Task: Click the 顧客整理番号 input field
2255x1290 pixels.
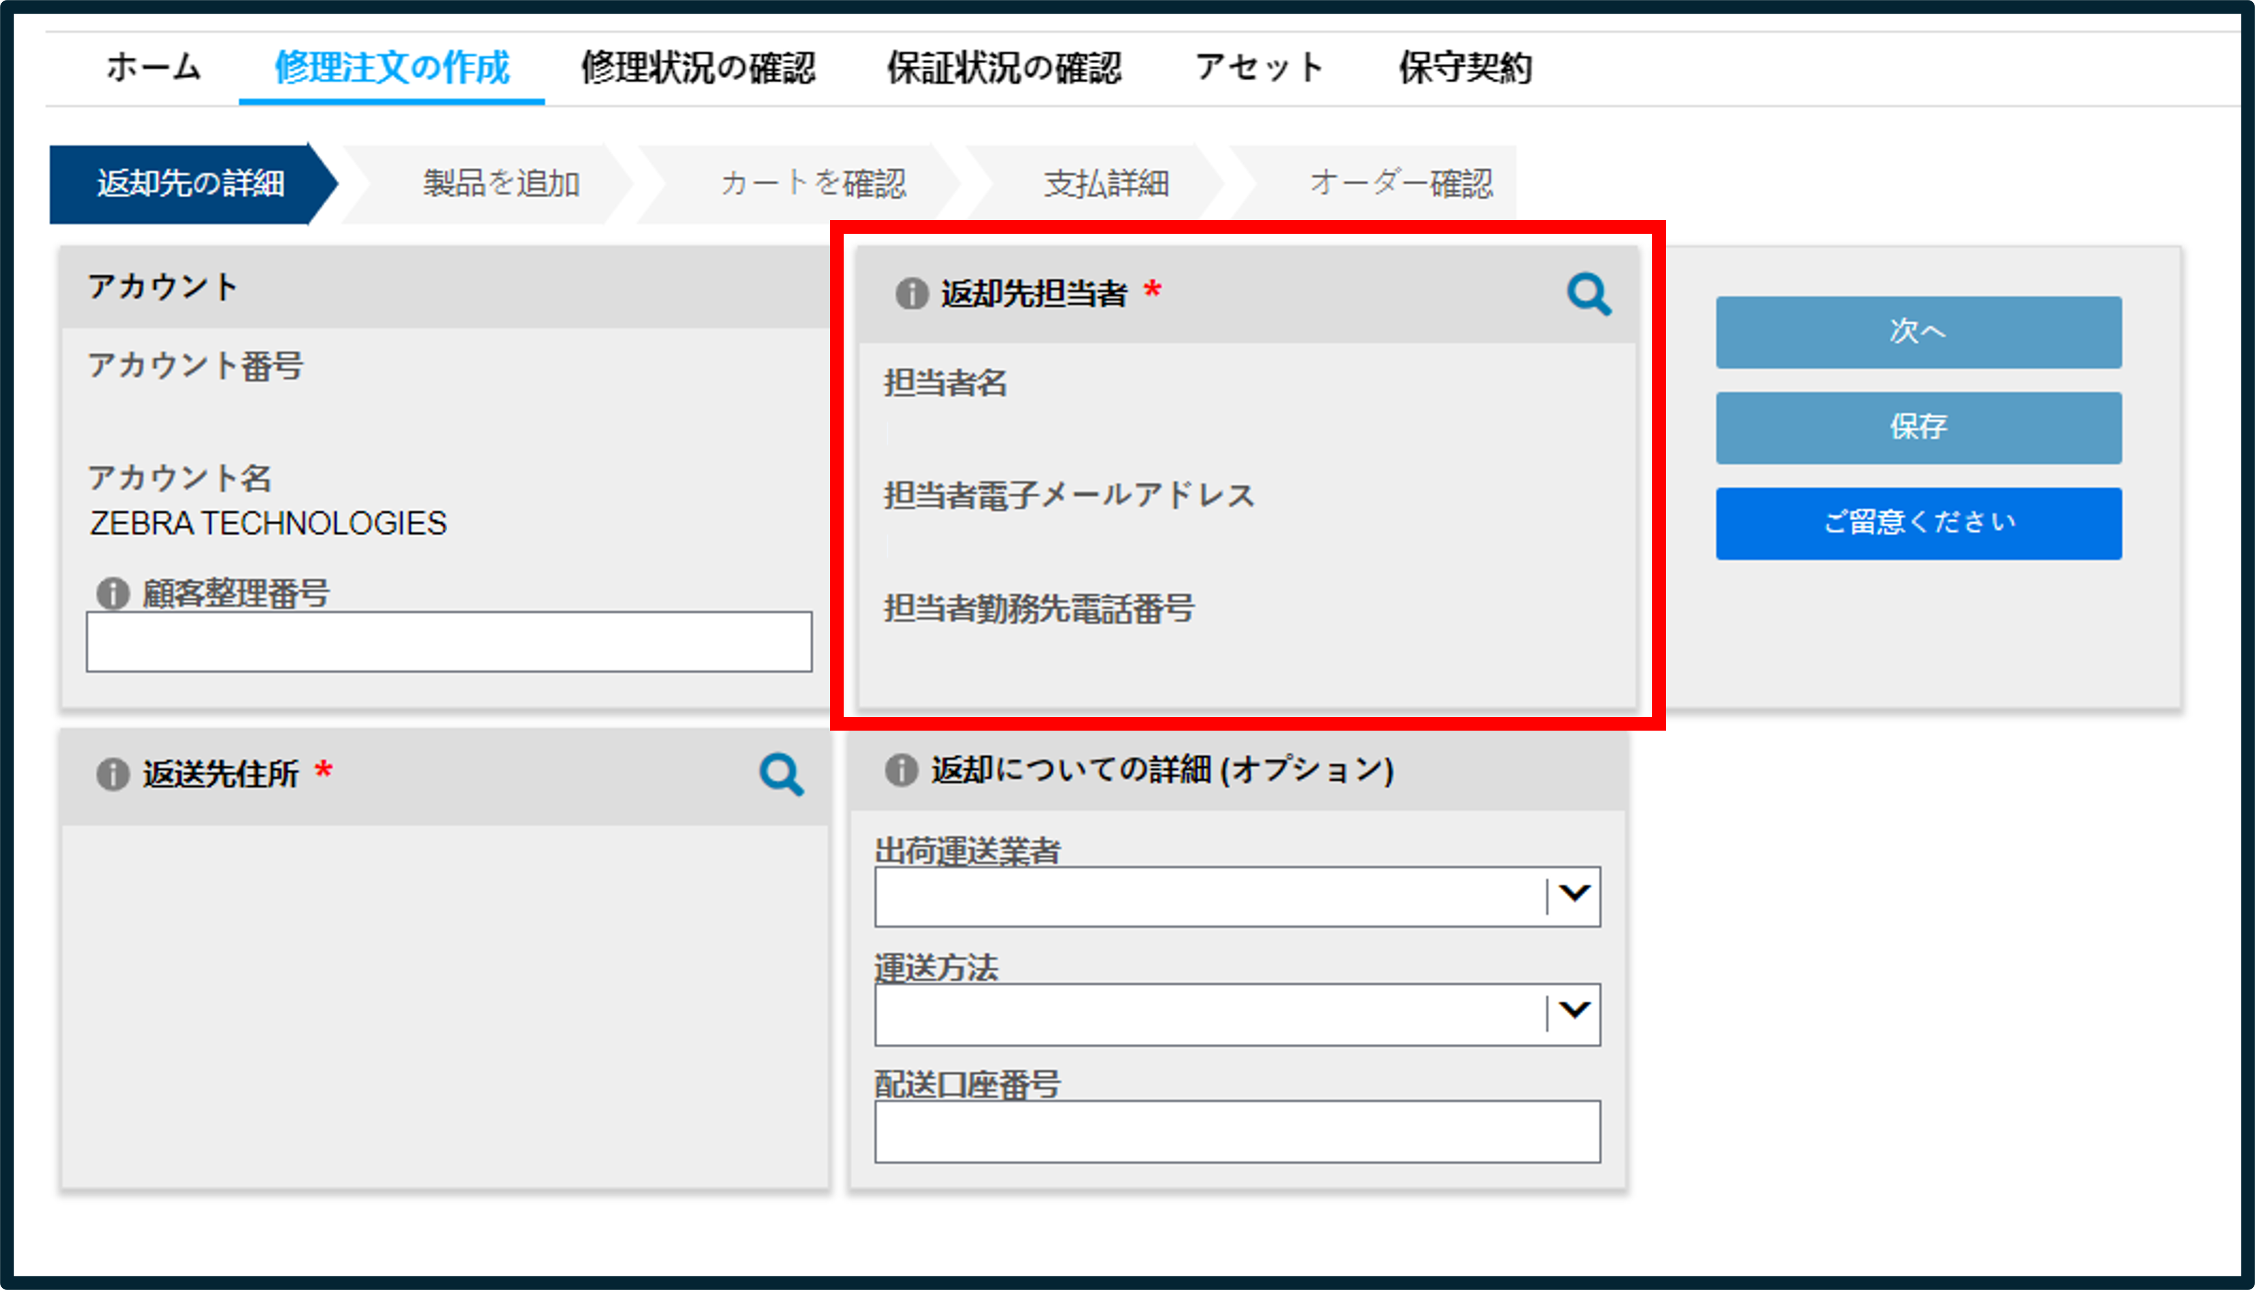Action: (x=449, y=641)
